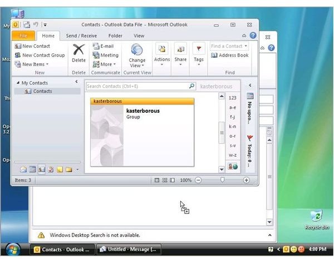Viewport: 334px width, 259px height.
Task: Switch to the View tab
Action: [x=139, y=36]
